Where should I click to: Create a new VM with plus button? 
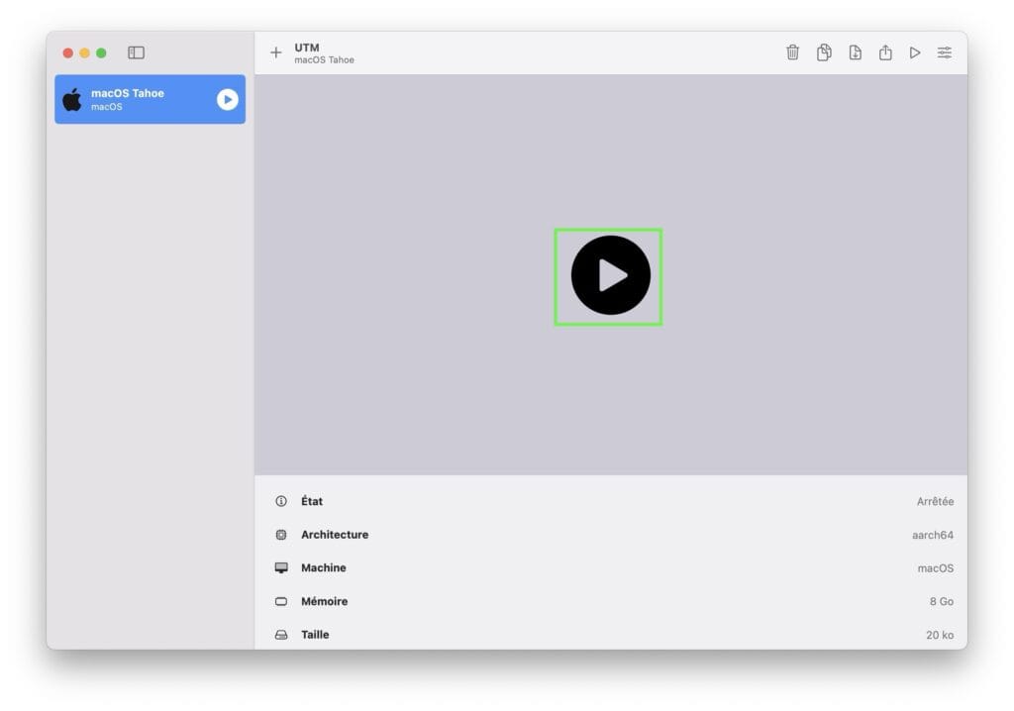[x=276, y=53]
